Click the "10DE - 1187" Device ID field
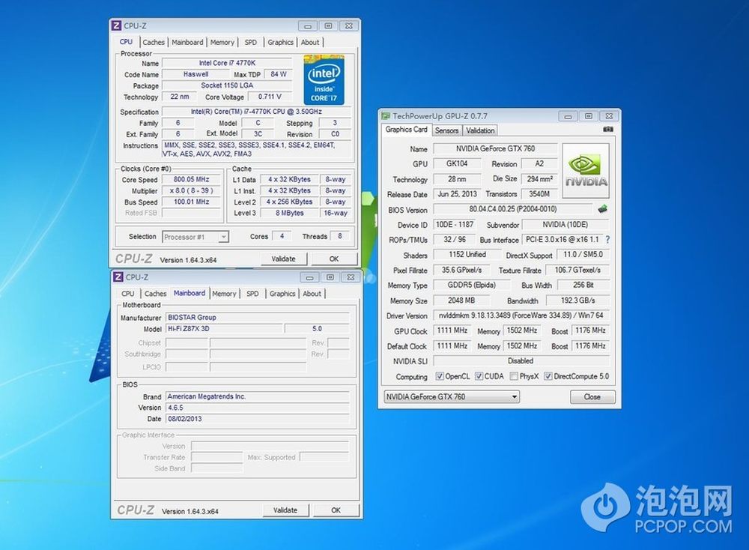The width and height of the screenshot is (749, 550). [455, 224]
